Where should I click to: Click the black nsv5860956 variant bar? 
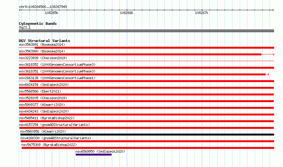[147, 135]
